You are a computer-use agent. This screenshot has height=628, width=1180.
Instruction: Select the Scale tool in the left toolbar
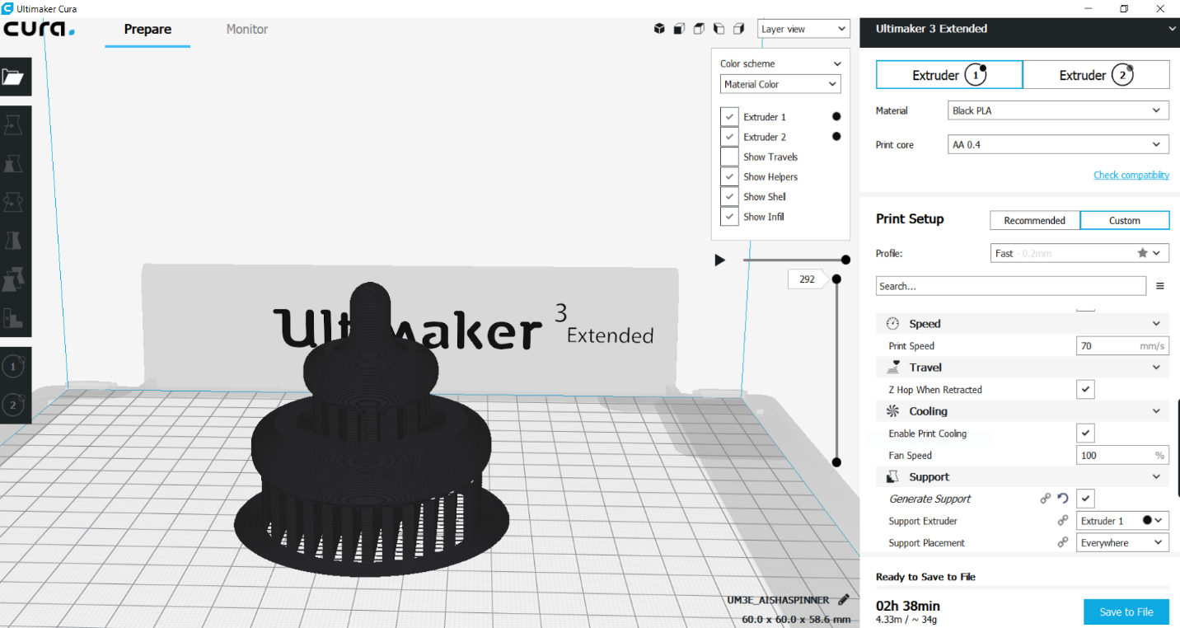pyautogui.click(x=13, y=164)
